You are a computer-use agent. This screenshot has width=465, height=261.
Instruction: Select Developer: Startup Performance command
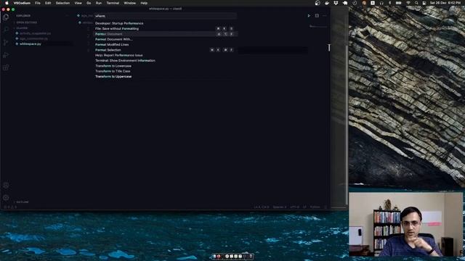tap(166, 23)
